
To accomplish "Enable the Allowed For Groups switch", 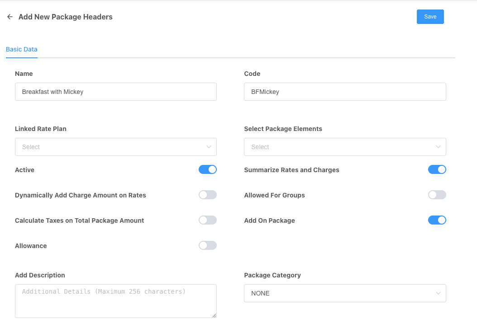I will tap(437, 195).
